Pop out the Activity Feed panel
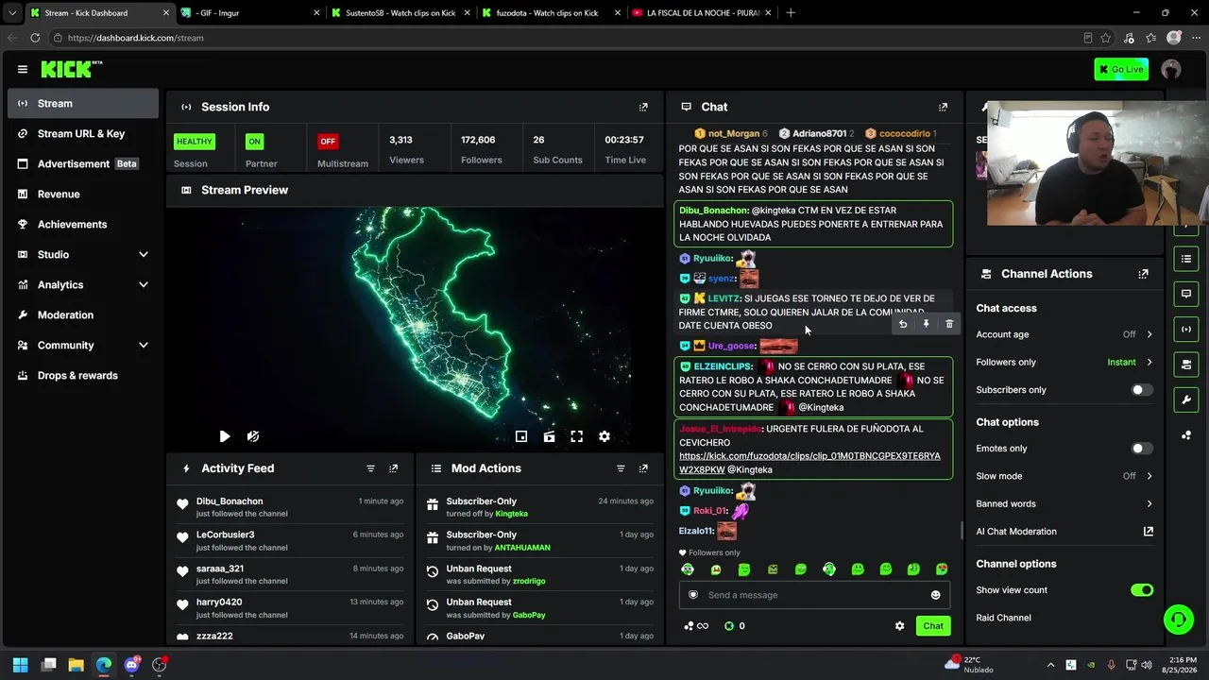This screenshot has height=680, width=1209. (393, 468)
